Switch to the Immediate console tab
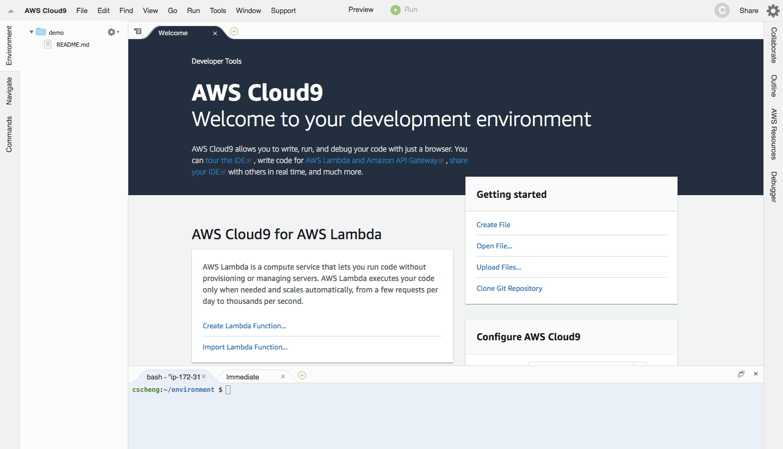 [x=243, y=376]
